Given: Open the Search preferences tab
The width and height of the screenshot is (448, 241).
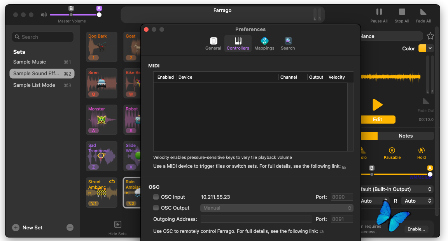Looking at the screenshot, I should click(x=288, y=44).
